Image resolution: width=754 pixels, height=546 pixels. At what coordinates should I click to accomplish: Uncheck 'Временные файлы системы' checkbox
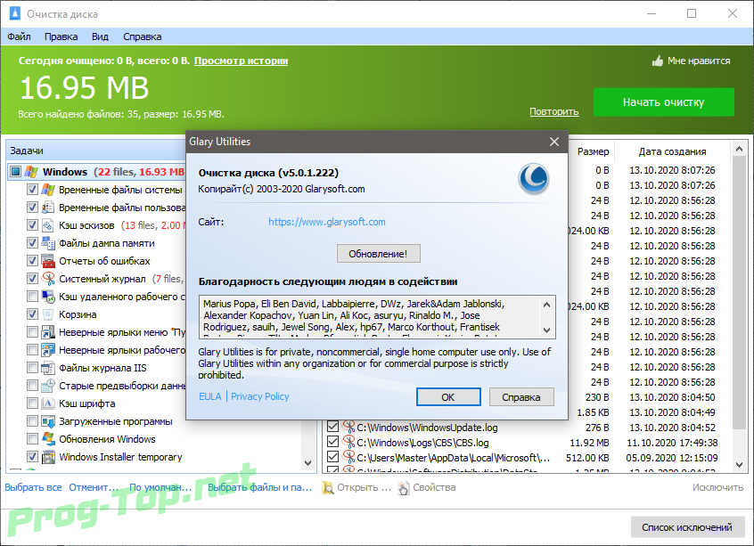32,190
